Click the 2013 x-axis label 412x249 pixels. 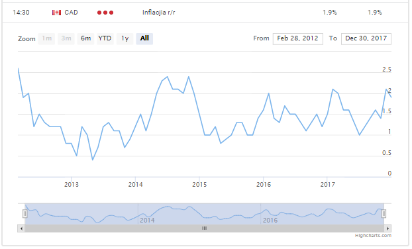[x=72, y=185]
